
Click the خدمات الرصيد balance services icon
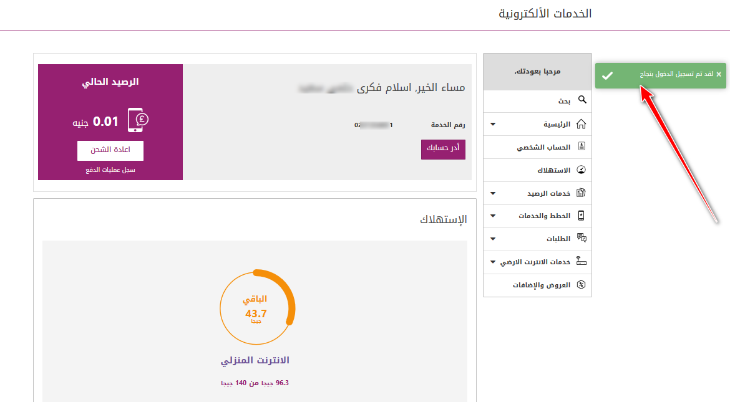pyautogui.click(x=582, y=193)
